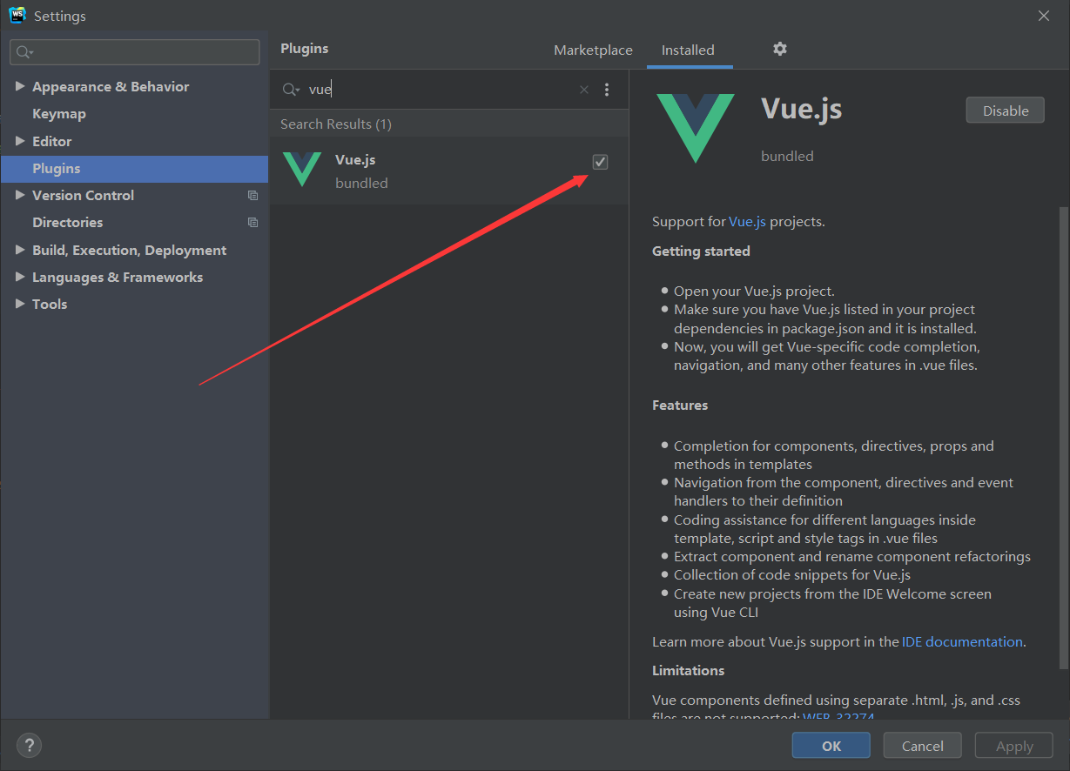Disable the Vue.js plugin
The height and width of the screenshot is (771, 1070).
point(1005,111)
